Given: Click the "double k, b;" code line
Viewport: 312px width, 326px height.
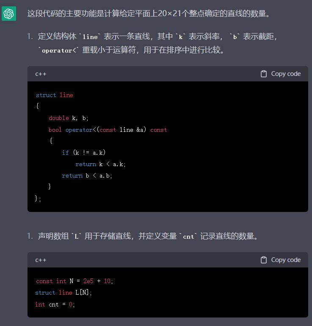Looking at the screenshot, I should (x=69, y=118).
